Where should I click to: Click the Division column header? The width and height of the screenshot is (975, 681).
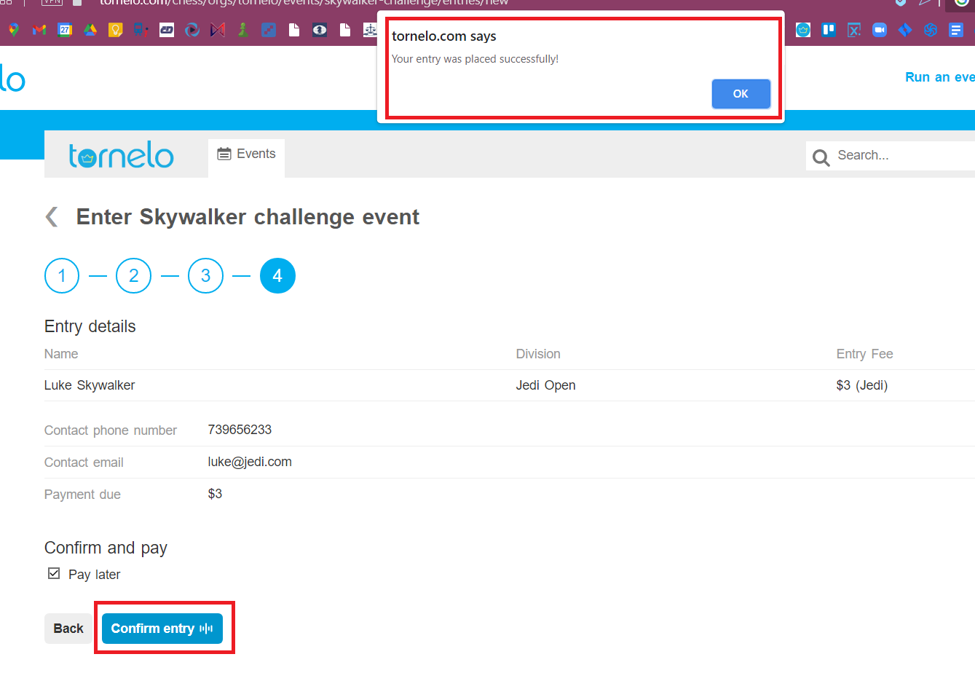(x=538, y=354)
